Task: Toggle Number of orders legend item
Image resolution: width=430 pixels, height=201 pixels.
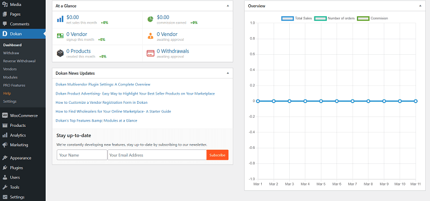Action: [x=334, y=18]
